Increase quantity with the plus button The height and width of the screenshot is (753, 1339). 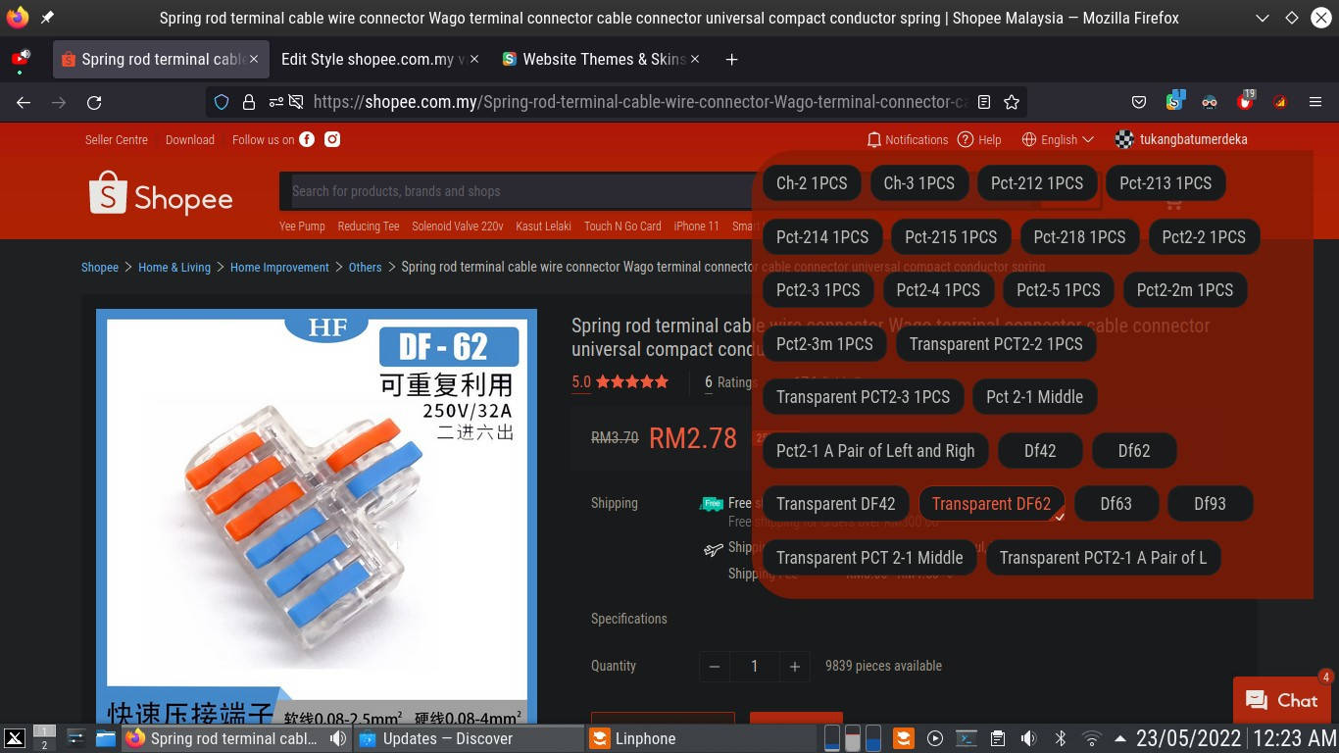point(795,666)
